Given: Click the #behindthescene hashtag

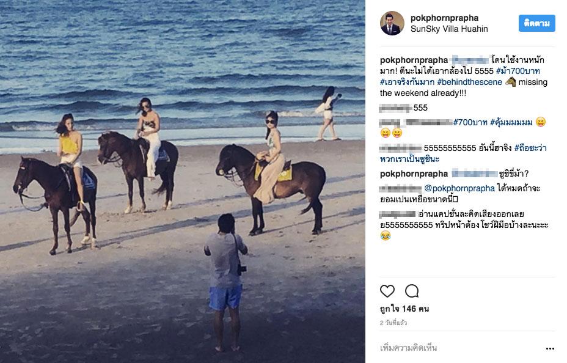Looking at the screenshot, I should (469, 82).
